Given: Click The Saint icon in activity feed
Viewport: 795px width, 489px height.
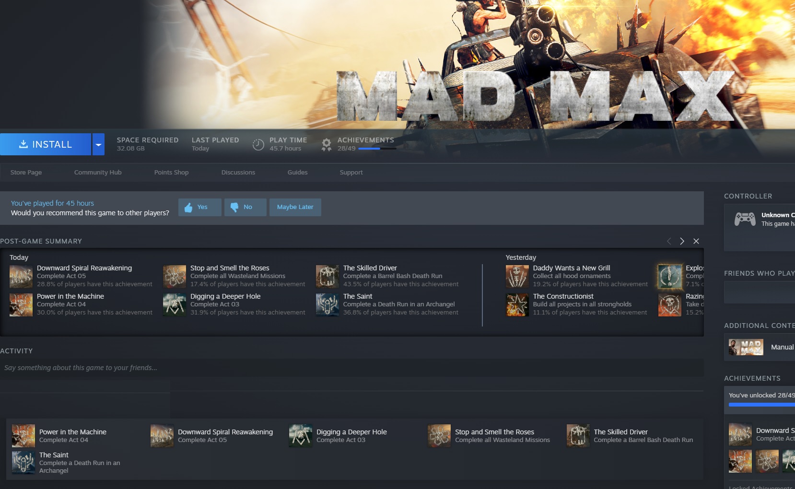Looking at the screenshot, I should [x=23, y=463].
